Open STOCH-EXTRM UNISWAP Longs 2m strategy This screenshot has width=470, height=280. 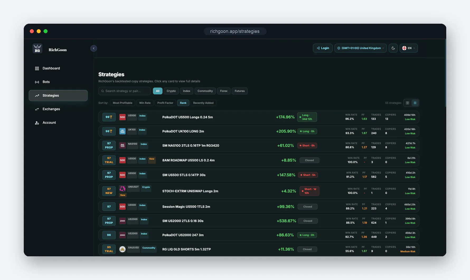(259, 191)
